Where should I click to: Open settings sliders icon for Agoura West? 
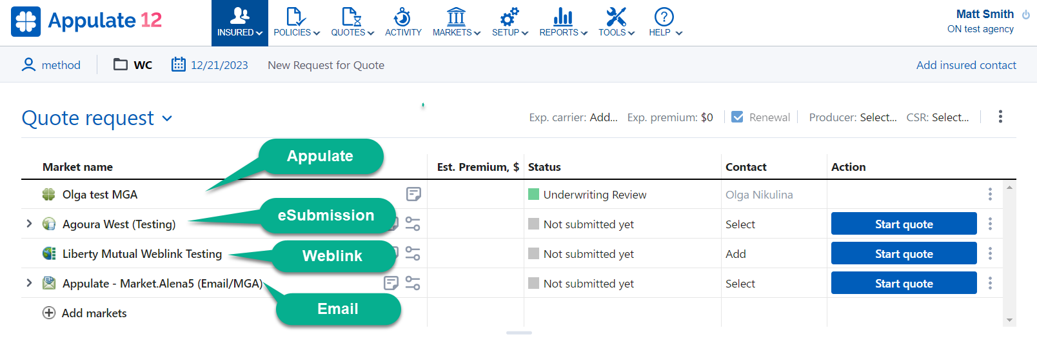click(x=413, y=224)
